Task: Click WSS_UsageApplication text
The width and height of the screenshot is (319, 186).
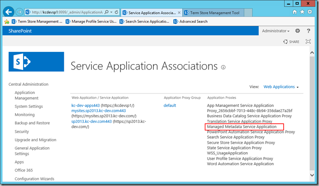Action: pyautogui.click(x=227, y=153)
